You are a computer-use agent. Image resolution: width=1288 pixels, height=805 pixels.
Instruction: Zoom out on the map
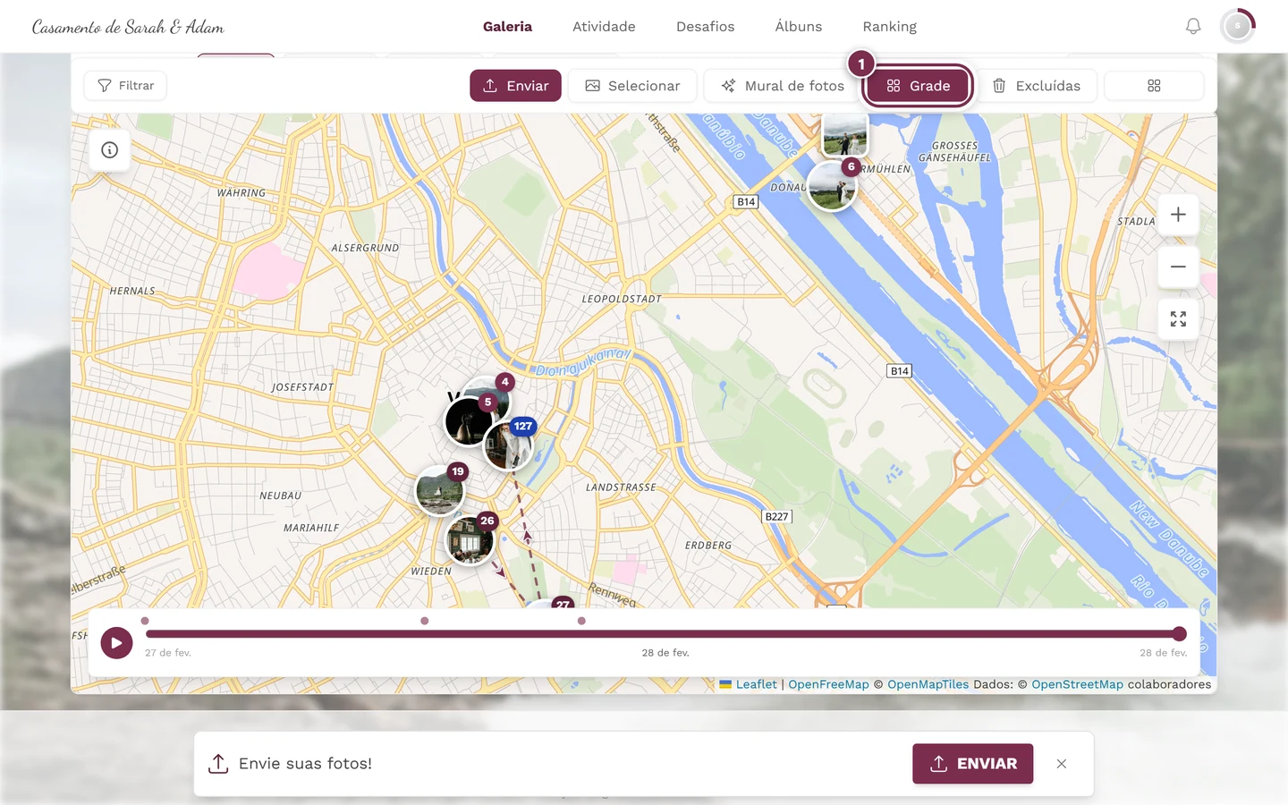(x=1178, y=267)
